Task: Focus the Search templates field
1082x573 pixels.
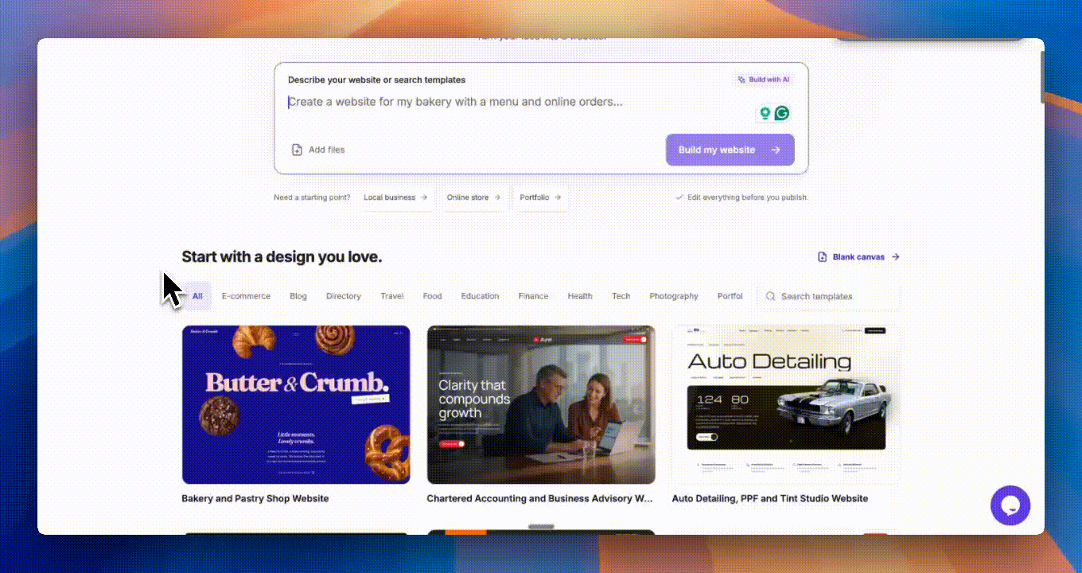Action: tap(829, 296)
